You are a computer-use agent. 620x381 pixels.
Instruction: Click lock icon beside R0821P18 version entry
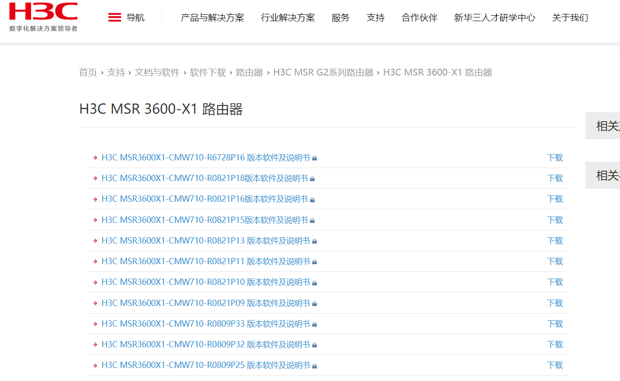[313, 179]
